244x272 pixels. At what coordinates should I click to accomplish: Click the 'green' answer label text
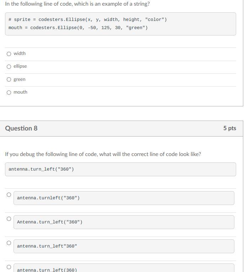pyautogui.click(x=20, y=79)
